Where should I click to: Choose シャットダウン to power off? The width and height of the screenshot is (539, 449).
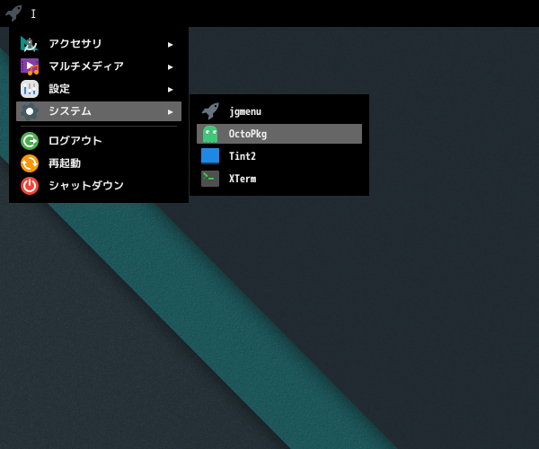tap(99, 186)
